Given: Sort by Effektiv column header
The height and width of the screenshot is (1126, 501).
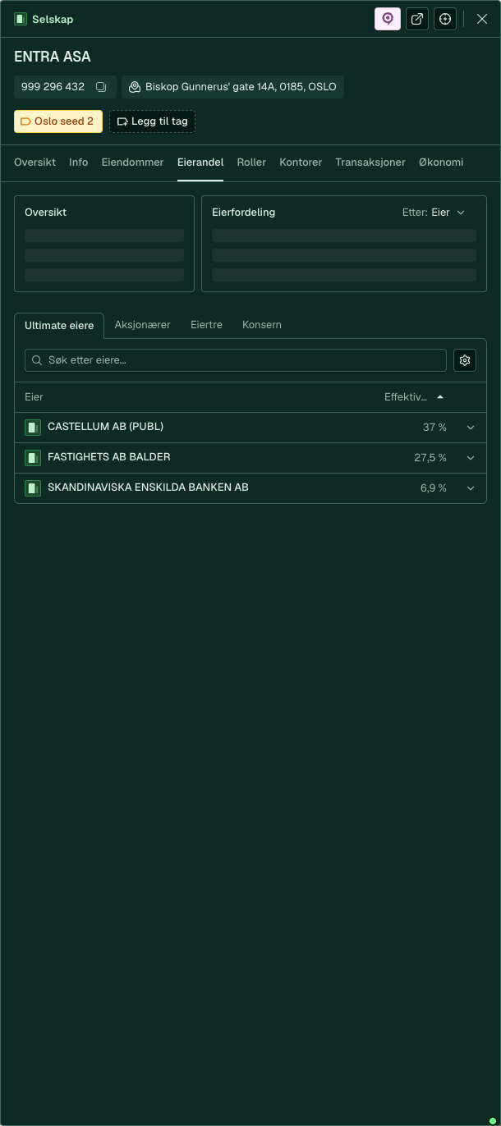Looking at the screenshot, I should pos(406,397).
